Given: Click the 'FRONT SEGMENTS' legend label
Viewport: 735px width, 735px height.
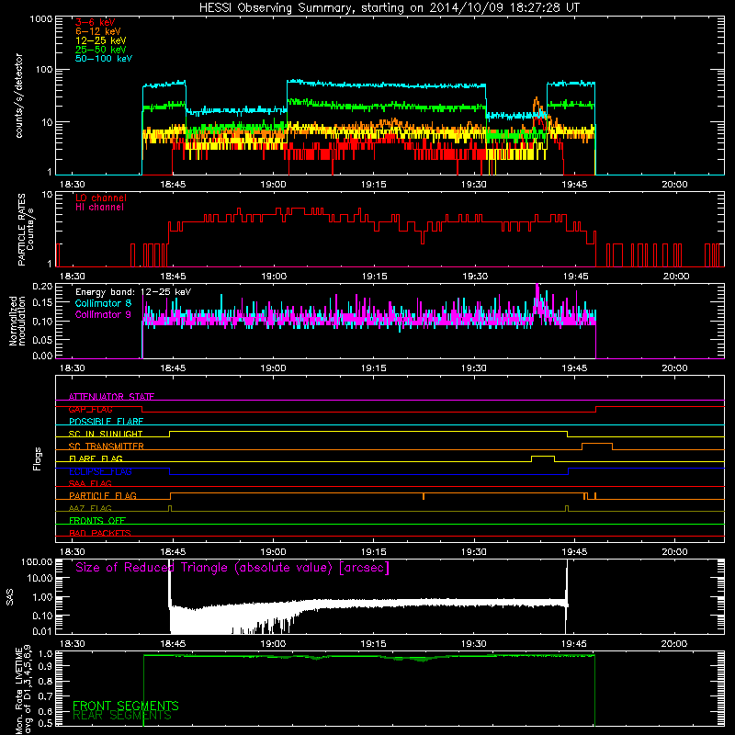Looking at the screenshot, I should coord(126,706).
